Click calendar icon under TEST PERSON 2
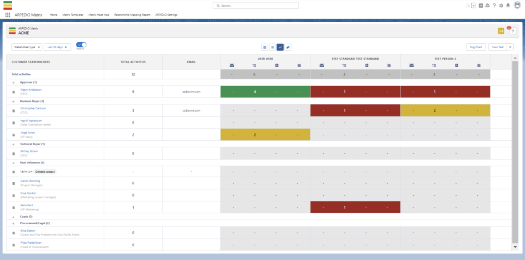This screenshot has width=525, height=260. pyautogui.click(x=479, y=66)
